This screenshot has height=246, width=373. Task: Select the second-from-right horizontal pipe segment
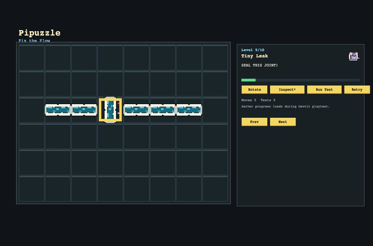point(163,110)
